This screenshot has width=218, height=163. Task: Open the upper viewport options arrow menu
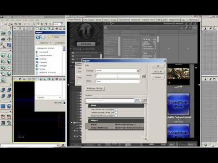click(15, 29)
